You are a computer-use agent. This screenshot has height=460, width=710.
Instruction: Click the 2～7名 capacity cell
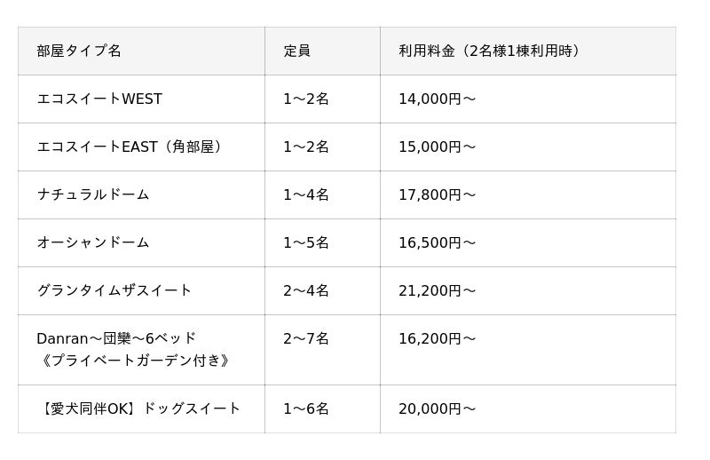(306, 338)
